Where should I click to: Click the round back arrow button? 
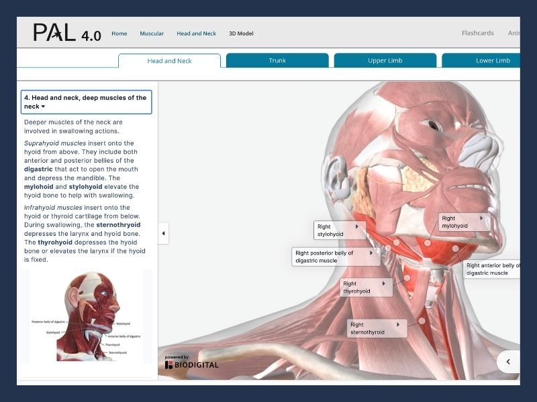508,362
